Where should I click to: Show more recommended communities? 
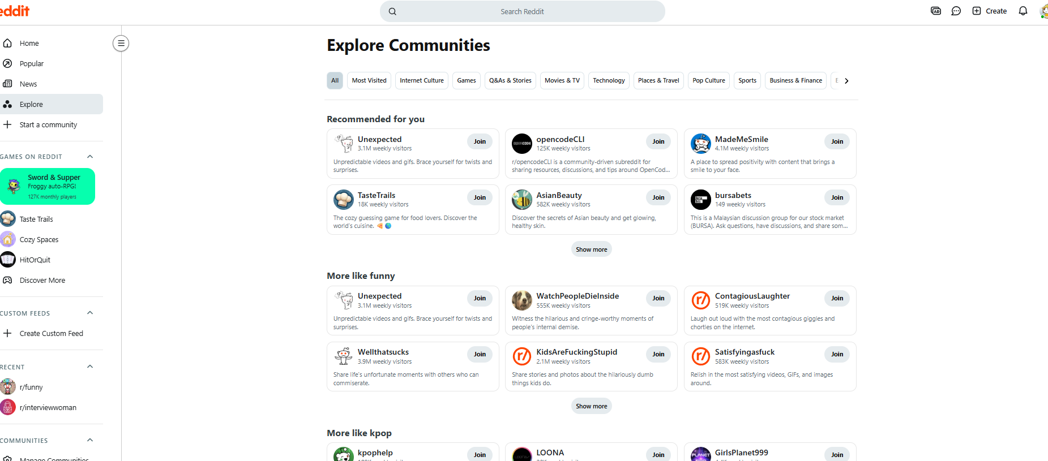point(592,249)
